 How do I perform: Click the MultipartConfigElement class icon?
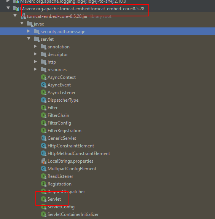(43, 169)
